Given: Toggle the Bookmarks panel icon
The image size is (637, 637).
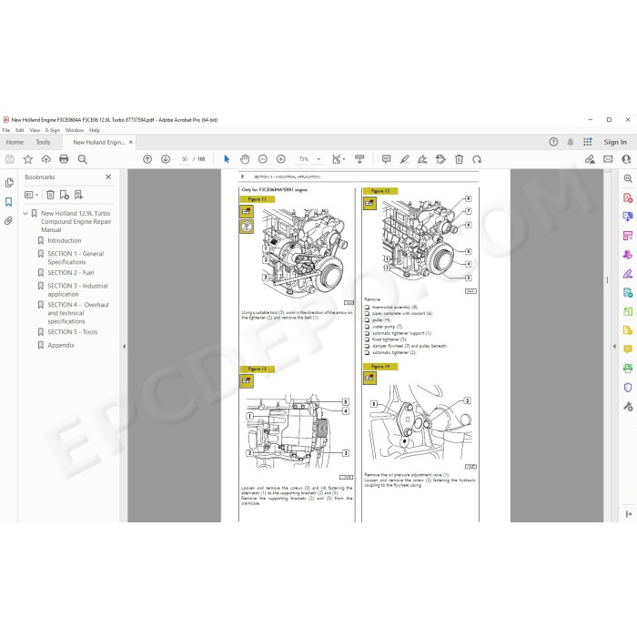Looking at the screenshot, I should pyautogui.click(x=8, y=202).
